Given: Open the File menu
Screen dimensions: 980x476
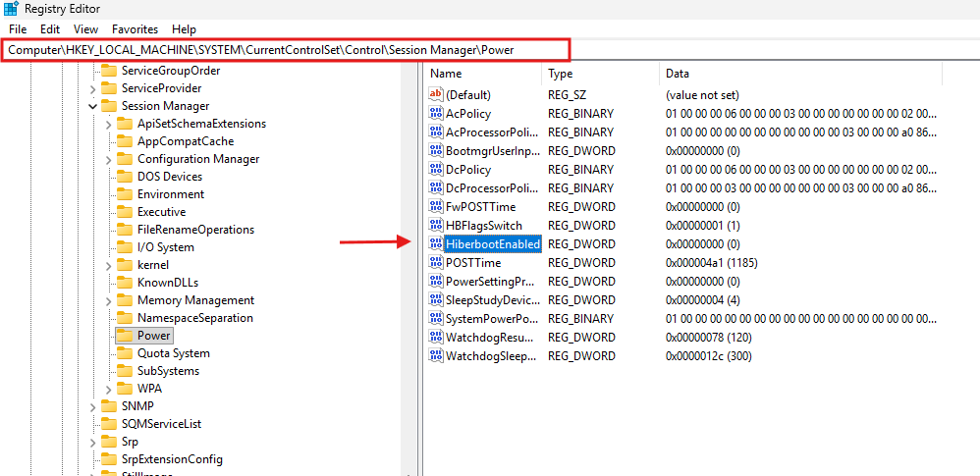Looking at the screenshot, I should pyautogui.click(x=18, y=29).
